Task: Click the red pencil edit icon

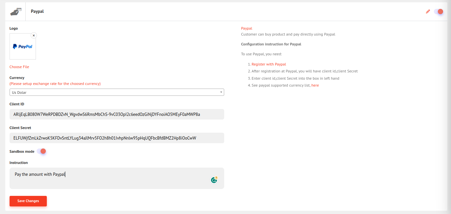Action: coord(428,12)
